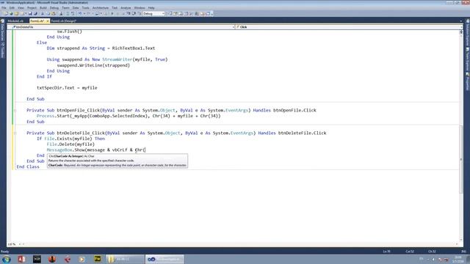Viewport: 470px width, 264px height.
Task: Click the 'Ready' status bar text
Action: pyautogui.click(x=5, y=252)
